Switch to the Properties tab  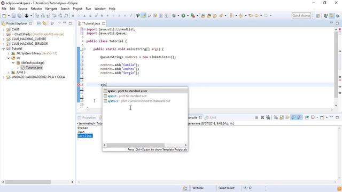[x=87, y=117]
